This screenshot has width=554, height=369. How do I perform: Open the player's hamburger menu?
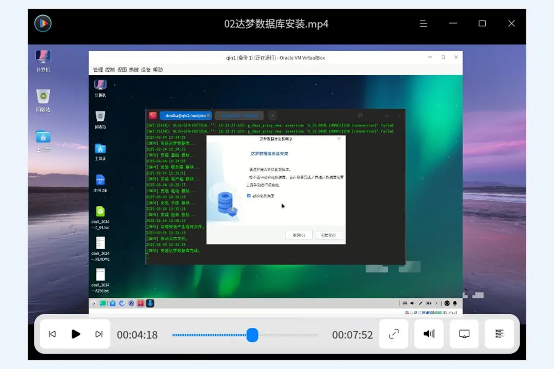pos(423,24)
